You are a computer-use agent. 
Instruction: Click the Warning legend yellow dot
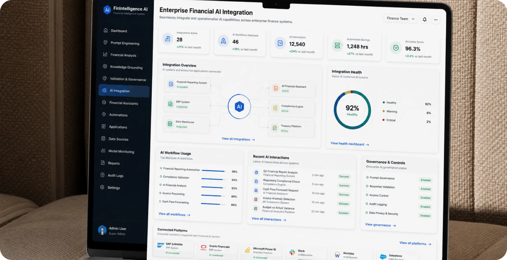click(x=384, y=111)
